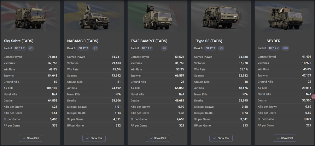
Task: Click the floating pink icon at right edge
Action: tap(313, 96)
